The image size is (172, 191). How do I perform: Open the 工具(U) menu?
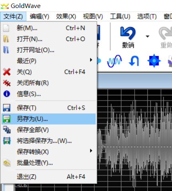(120, 16)
